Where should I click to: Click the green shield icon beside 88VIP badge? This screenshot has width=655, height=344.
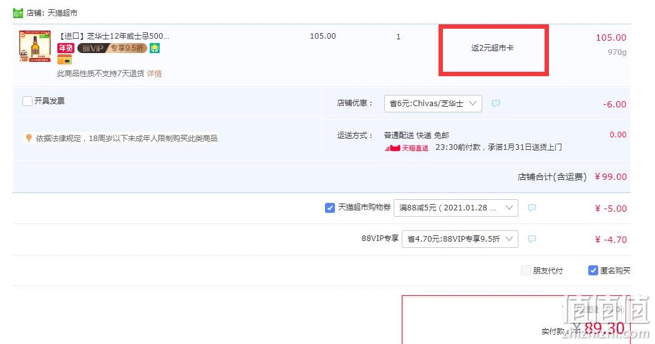click(x=155, y=48)
